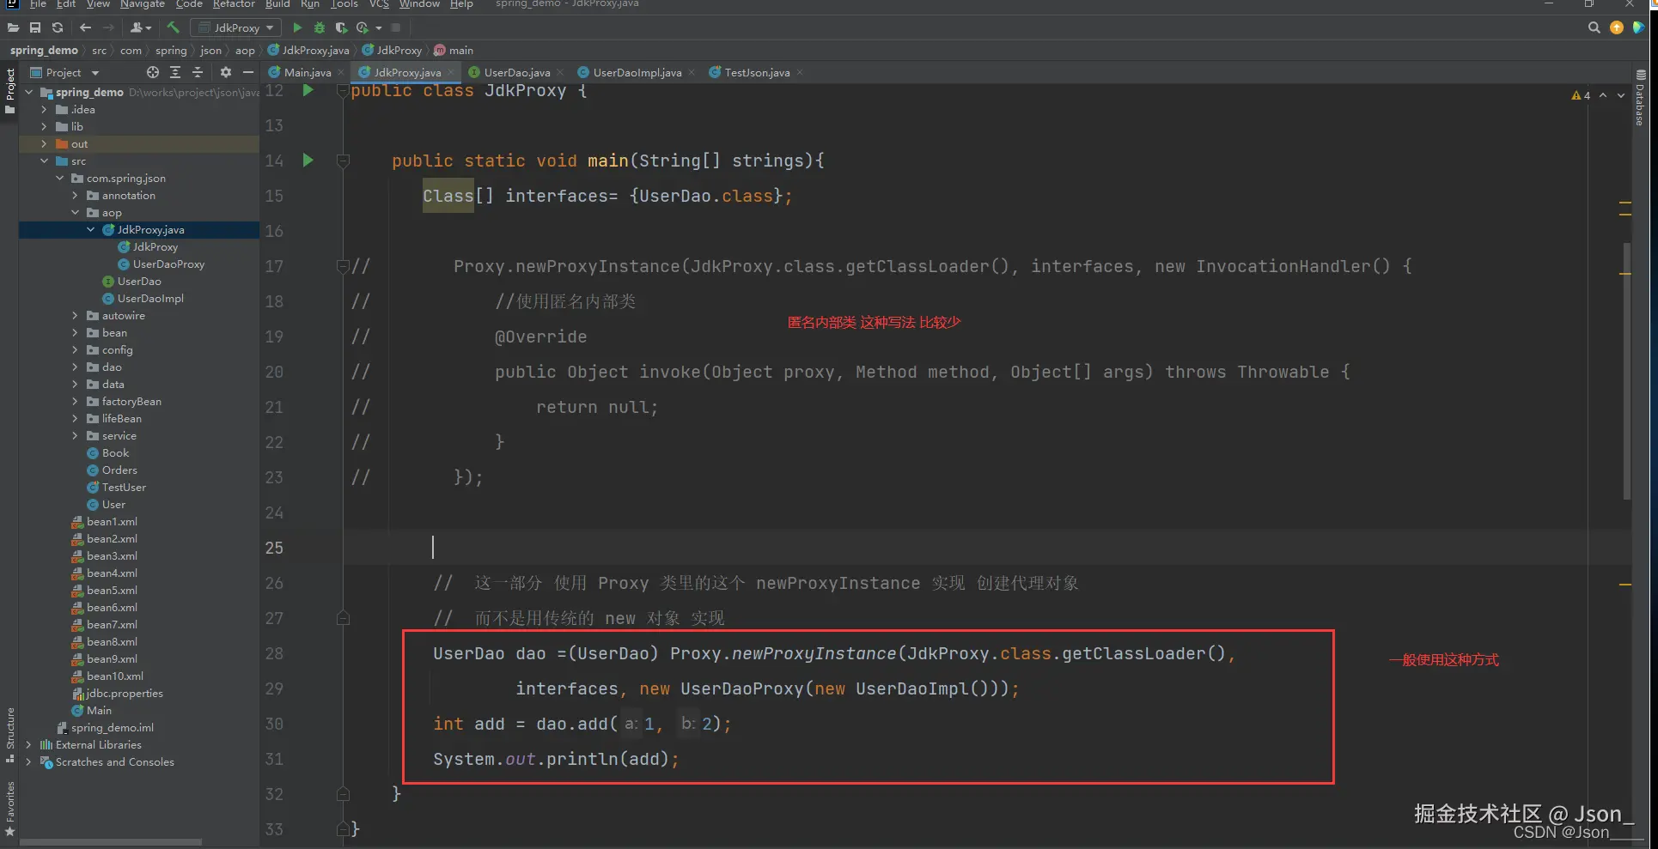Screen dimensions: 1658x849
Task: Build project with the hammer icon
Action: [173, 27]
